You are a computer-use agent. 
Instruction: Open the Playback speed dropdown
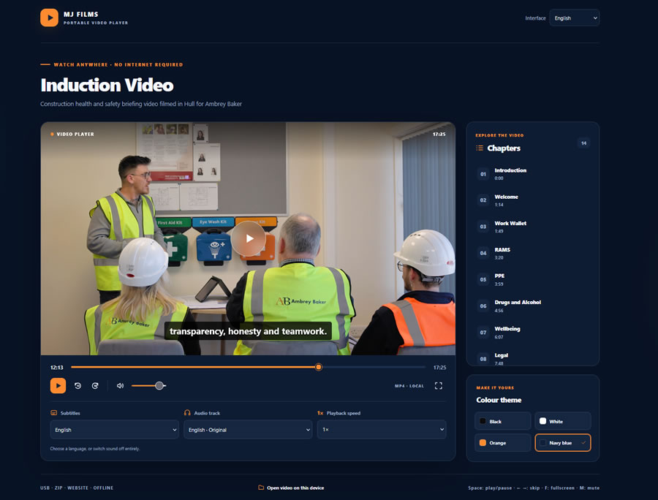coord(382,430)
